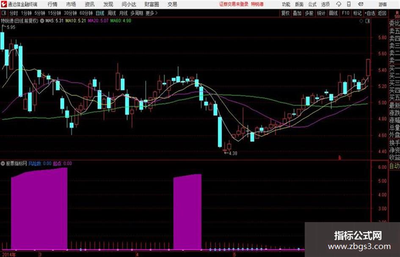
Task: Click the MA5: 5.31 indicator value
Action: coord(54,21)
